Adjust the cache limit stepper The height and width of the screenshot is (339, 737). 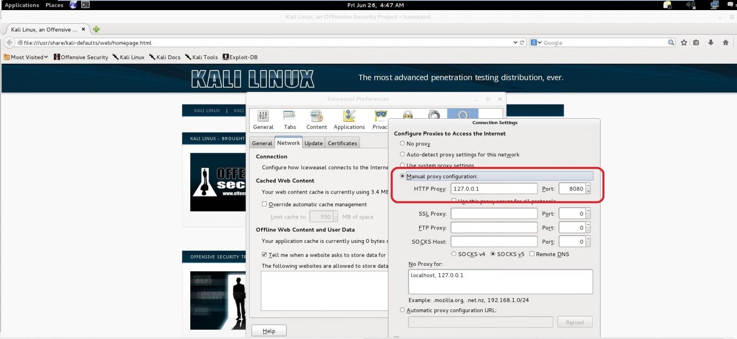[x=335, y=217]
